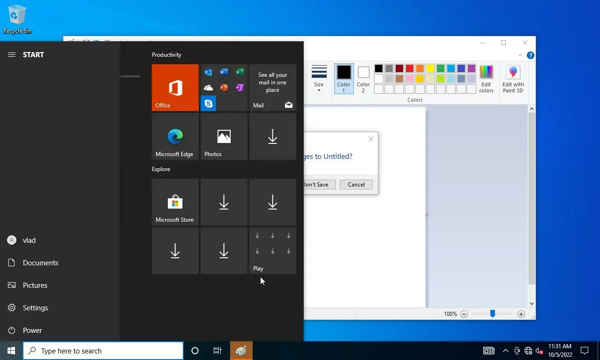
Task: Open the taskbar clock and date
Action: (560, 351)
